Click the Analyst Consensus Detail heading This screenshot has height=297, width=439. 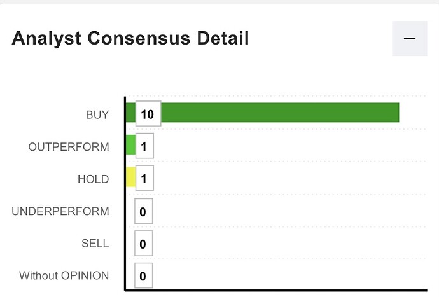(x=130, y=39)
